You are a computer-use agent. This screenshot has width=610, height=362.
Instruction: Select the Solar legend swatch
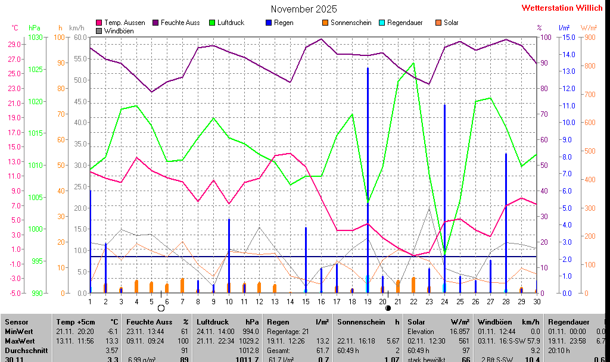[x=438, y=23]
